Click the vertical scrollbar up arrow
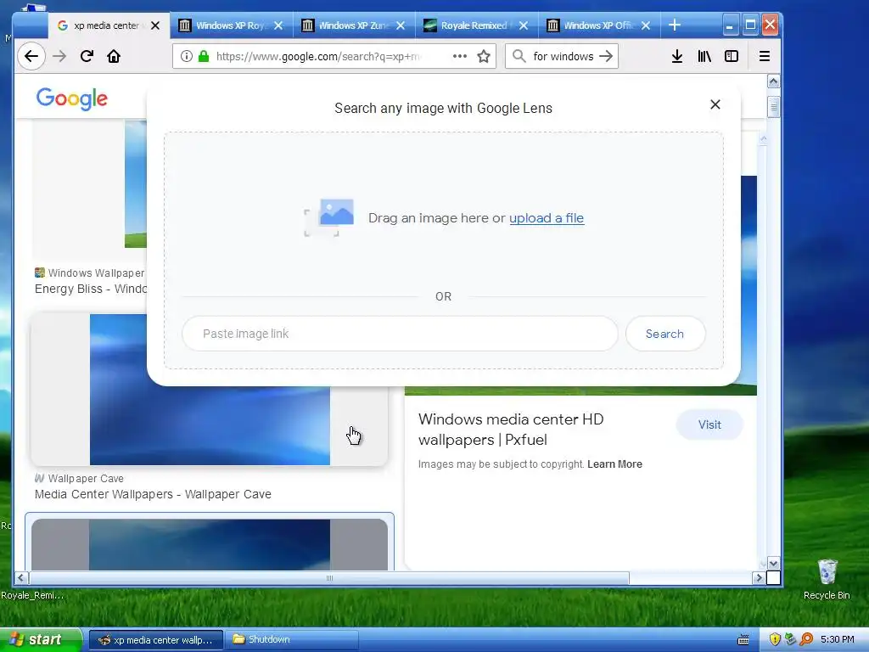This screenshot has height=652, width=869. tap(774, 81)
